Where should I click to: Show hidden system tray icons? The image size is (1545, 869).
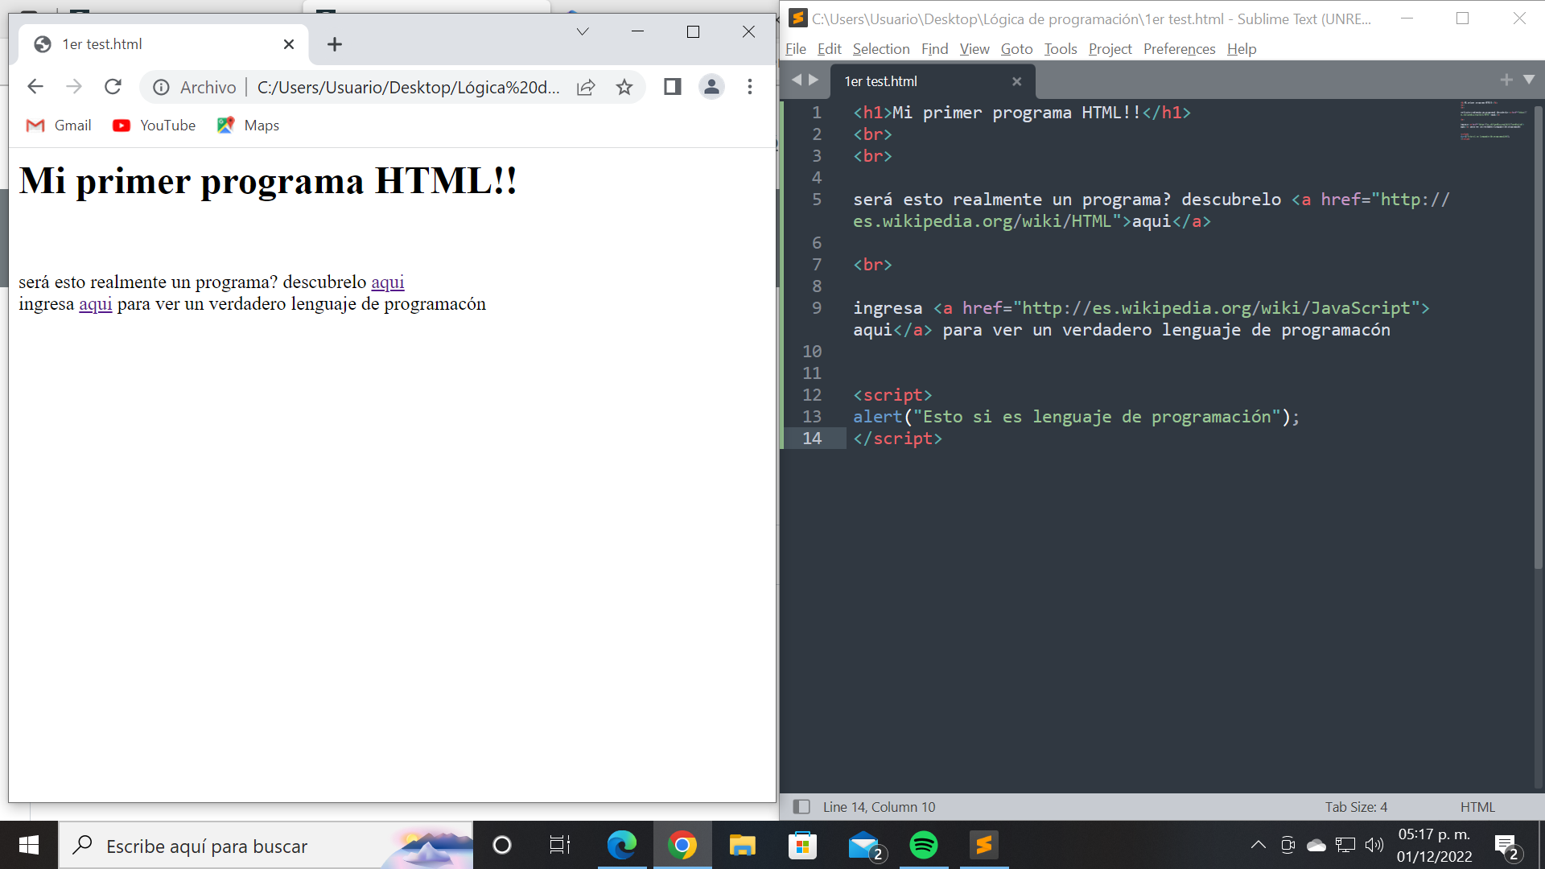pos(1258,845)
